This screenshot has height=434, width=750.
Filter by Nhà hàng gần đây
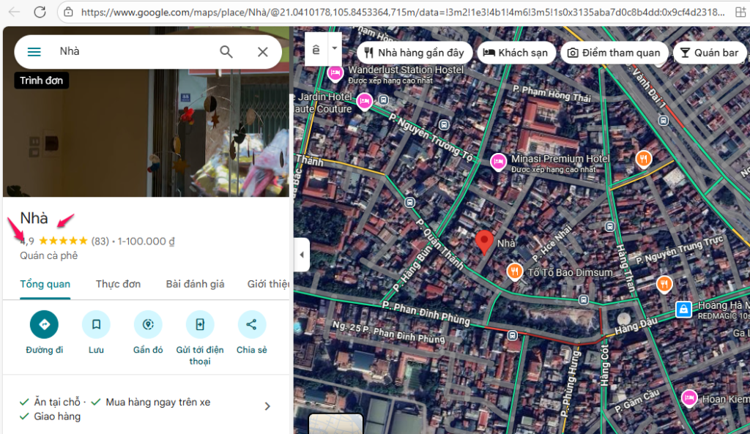tap(414, 53)
